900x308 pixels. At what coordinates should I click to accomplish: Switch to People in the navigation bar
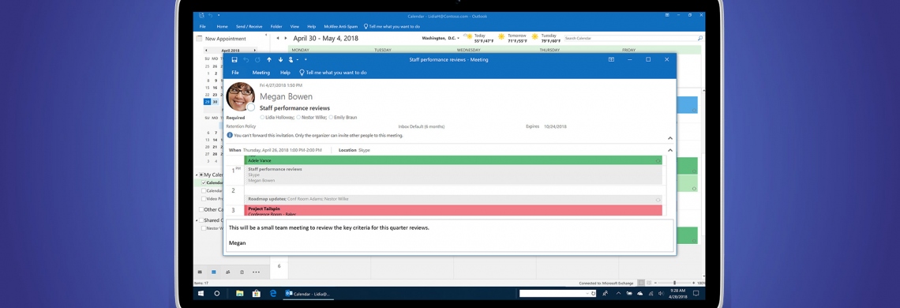click(x=228, y=272)
